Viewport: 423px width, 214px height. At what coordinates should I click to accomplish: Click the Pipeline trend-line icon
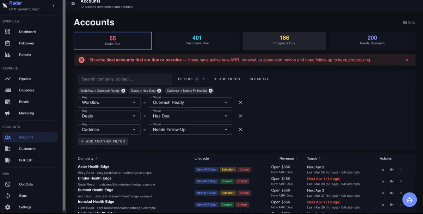tap(8, 79)
